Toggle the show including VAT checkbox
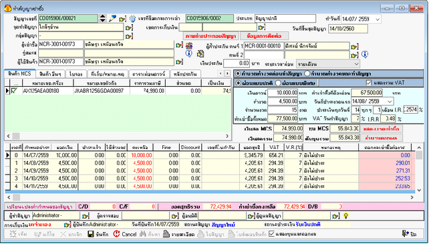This screenshot has height=244, width=429. [x=369, y=83]
